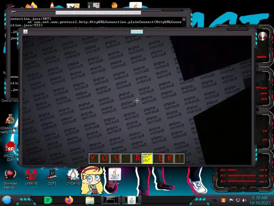Viewport: 274px width, 206px height.
Task: Click the E:\ drive usage bar gadget
Action: click(x=244, y=181)
